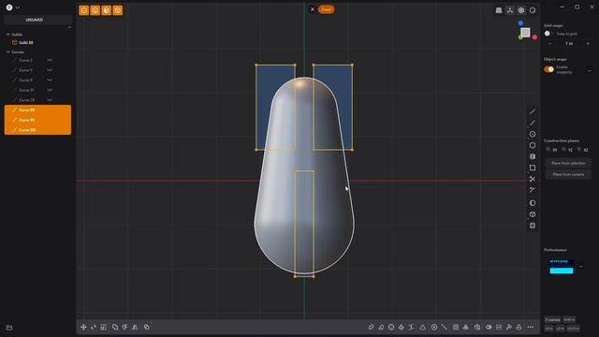Click the '3 curves' selection status chip
The image size is (599, 337).
pos(552,319)
